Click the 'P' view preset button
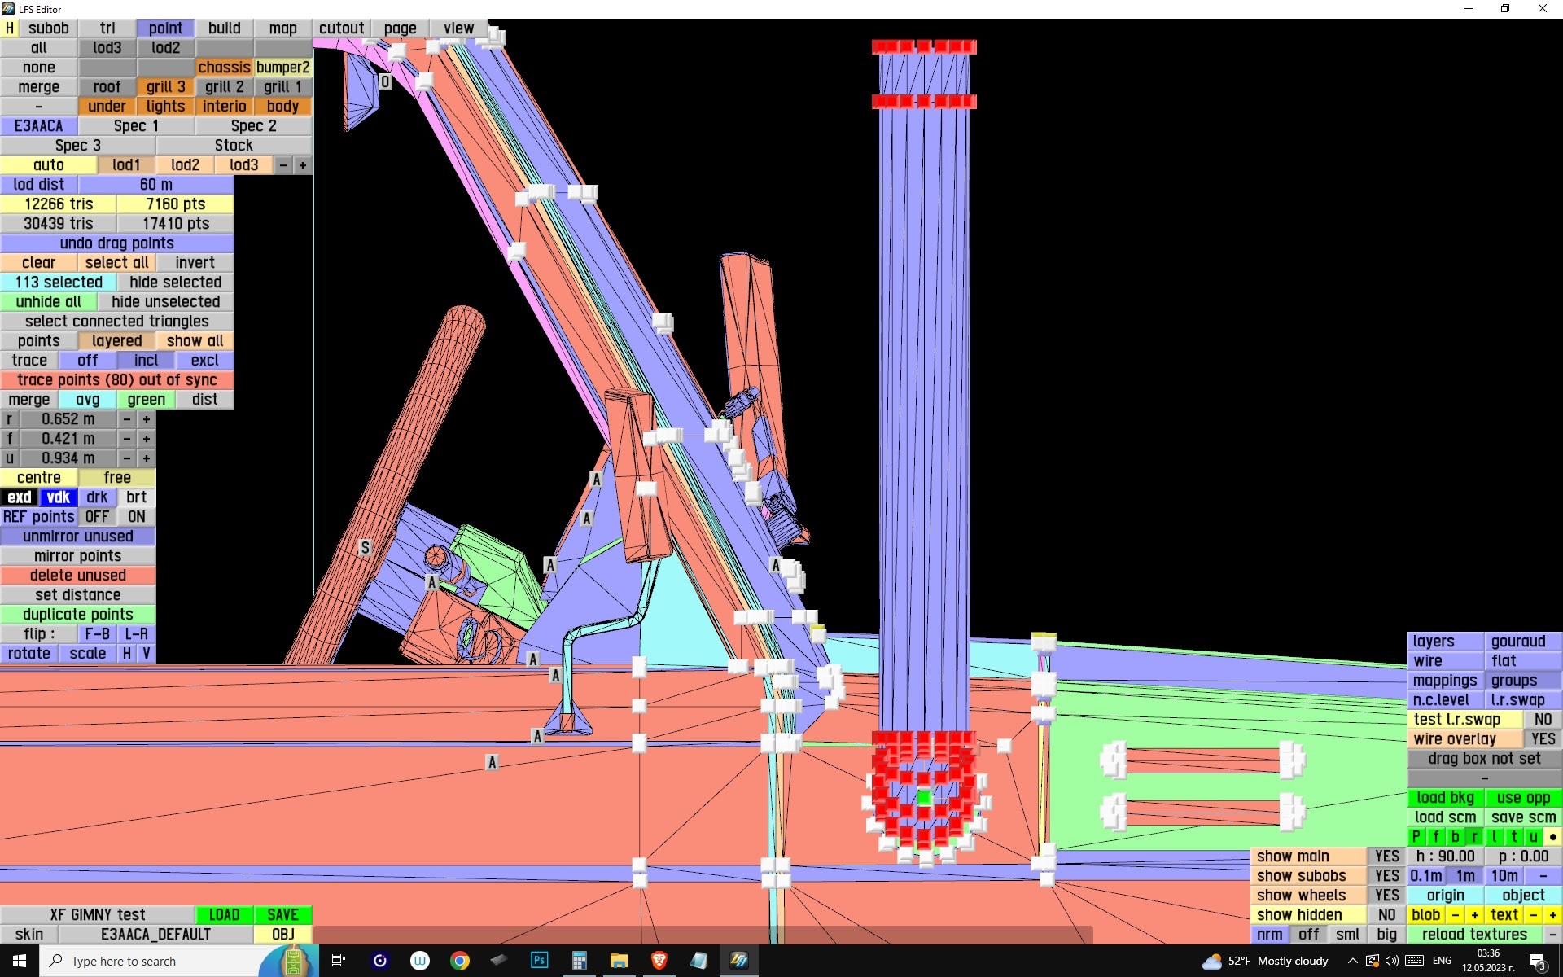This screenshot has height=977, width=1563. (x=1416, y=836)
